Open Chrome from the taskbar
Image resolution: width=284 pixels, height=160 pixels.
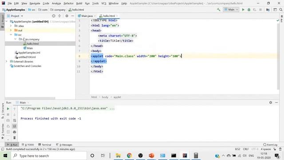[x=129, y=156]
